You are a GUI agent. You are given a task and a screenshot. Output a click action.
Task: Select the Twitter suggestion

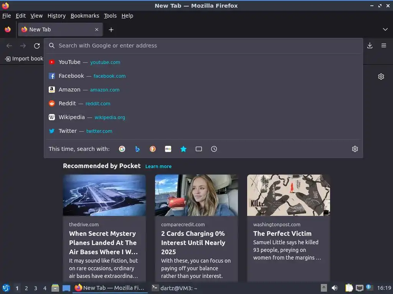pyautogui.click(x=203, y=131)
